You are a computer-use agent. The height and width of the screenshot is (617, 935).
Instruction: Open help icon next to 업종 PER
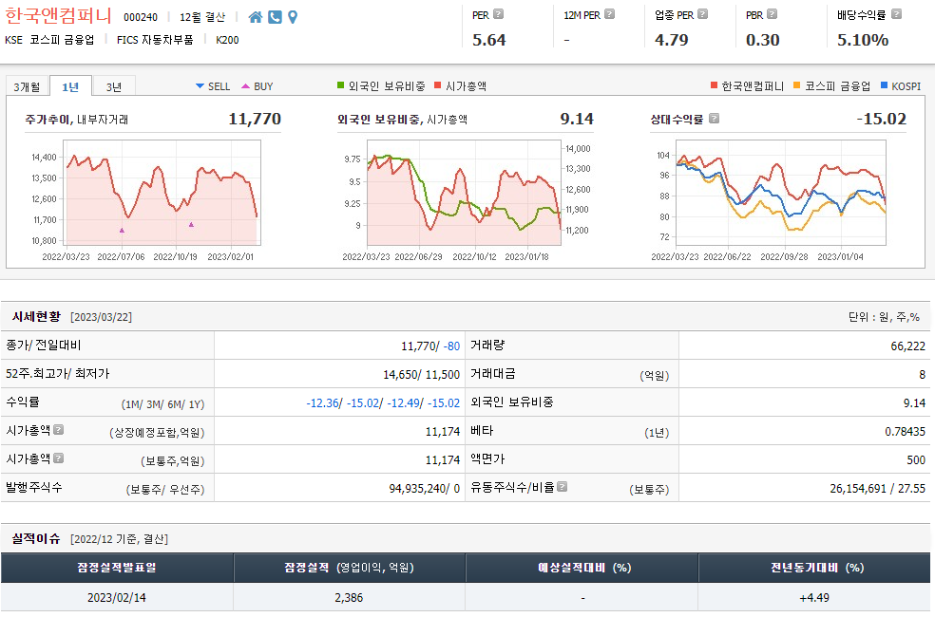pyautogui.click(x=702, y=13)
